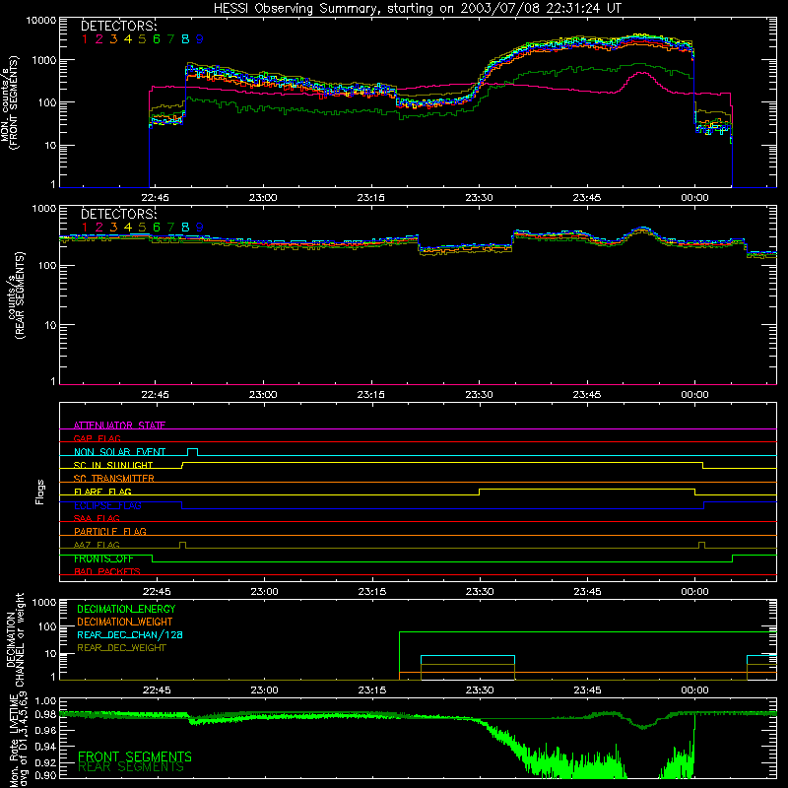Click the counts/s (REAR SEGMENTS) axis label

click(x=15, y=295)
